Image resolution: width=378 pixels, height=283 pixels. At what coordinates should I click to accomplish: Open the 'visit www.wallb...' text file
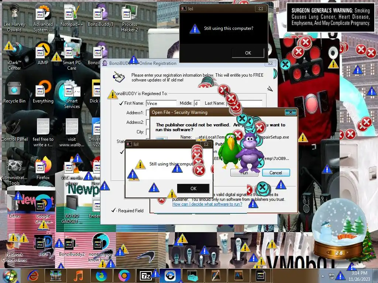click(x=72, y=133)
